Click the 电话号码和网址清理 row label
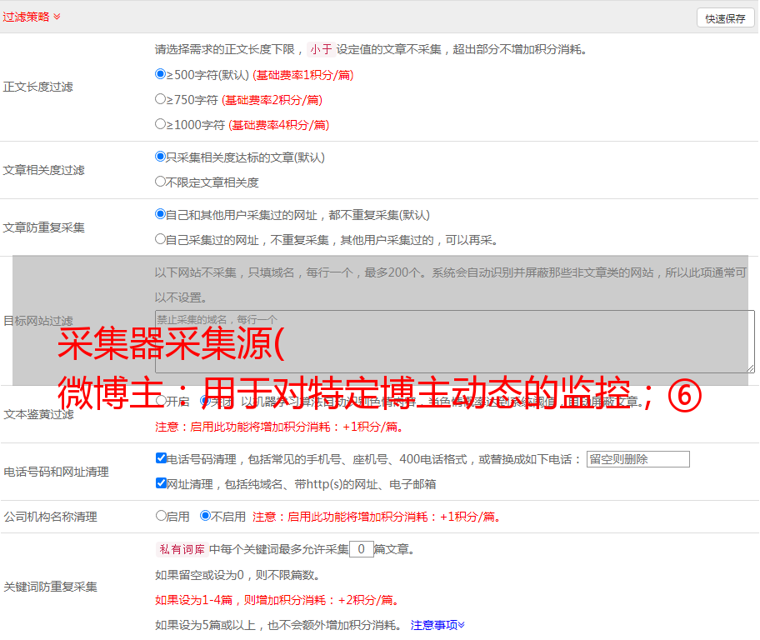Image resolution: width=760 pixels, height=640 pixels. (x=56, y=472)
